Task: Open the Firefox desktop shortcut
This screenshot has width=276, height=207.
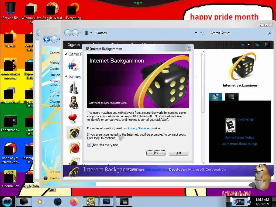Action: point(10,39)
